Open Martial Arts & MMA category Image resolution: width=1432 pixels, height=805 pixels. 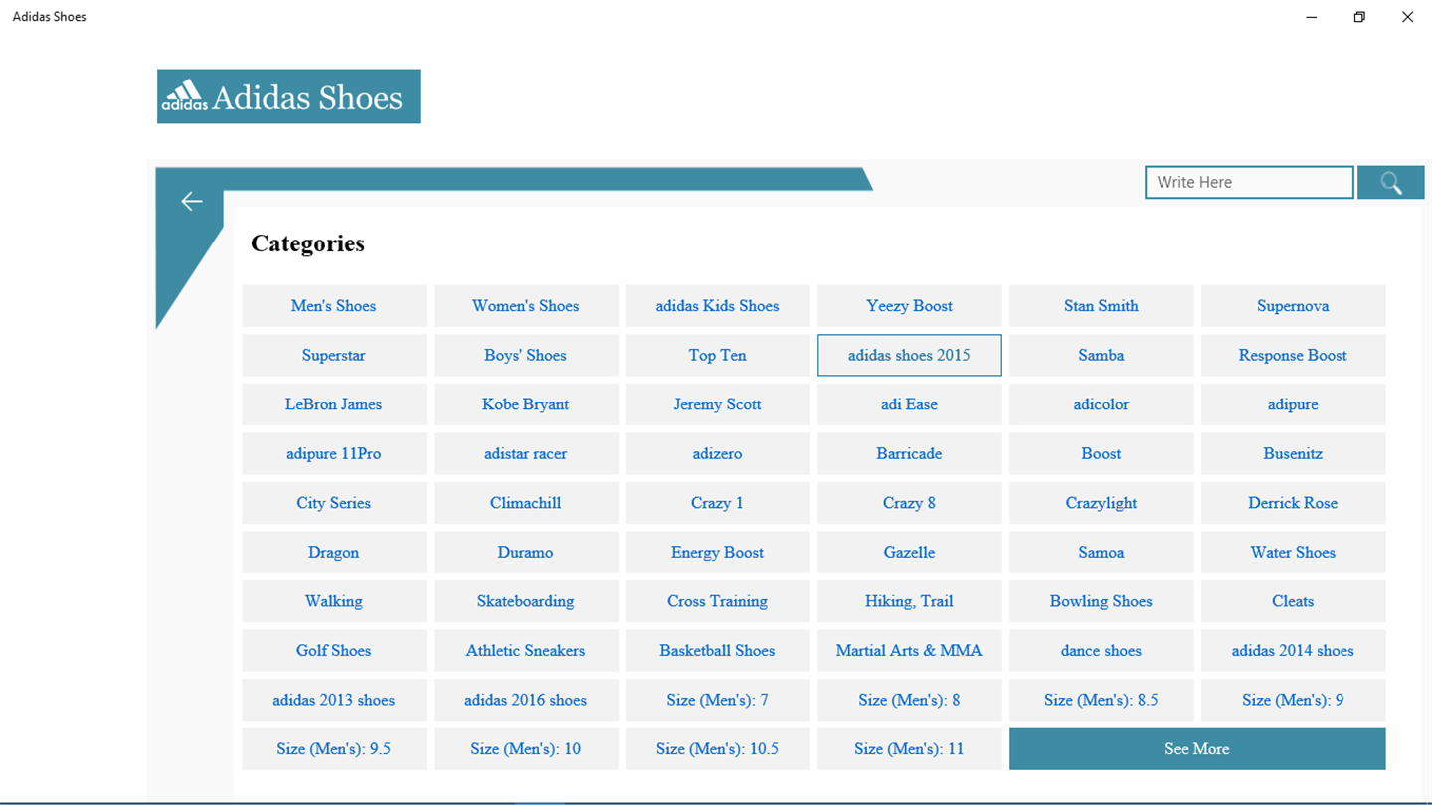[x=910, y=650]
